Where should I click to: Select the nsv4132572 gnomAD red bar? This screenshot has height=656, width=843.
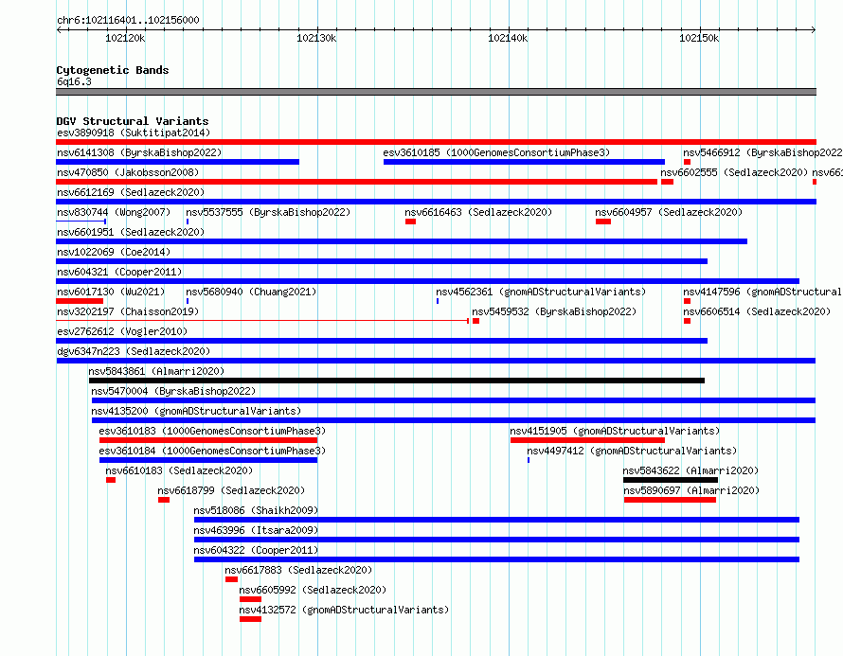(251, 619)
